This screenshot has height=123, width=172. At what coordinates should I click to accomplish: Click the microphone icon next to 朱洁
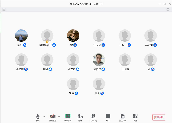tap(77, 93)
